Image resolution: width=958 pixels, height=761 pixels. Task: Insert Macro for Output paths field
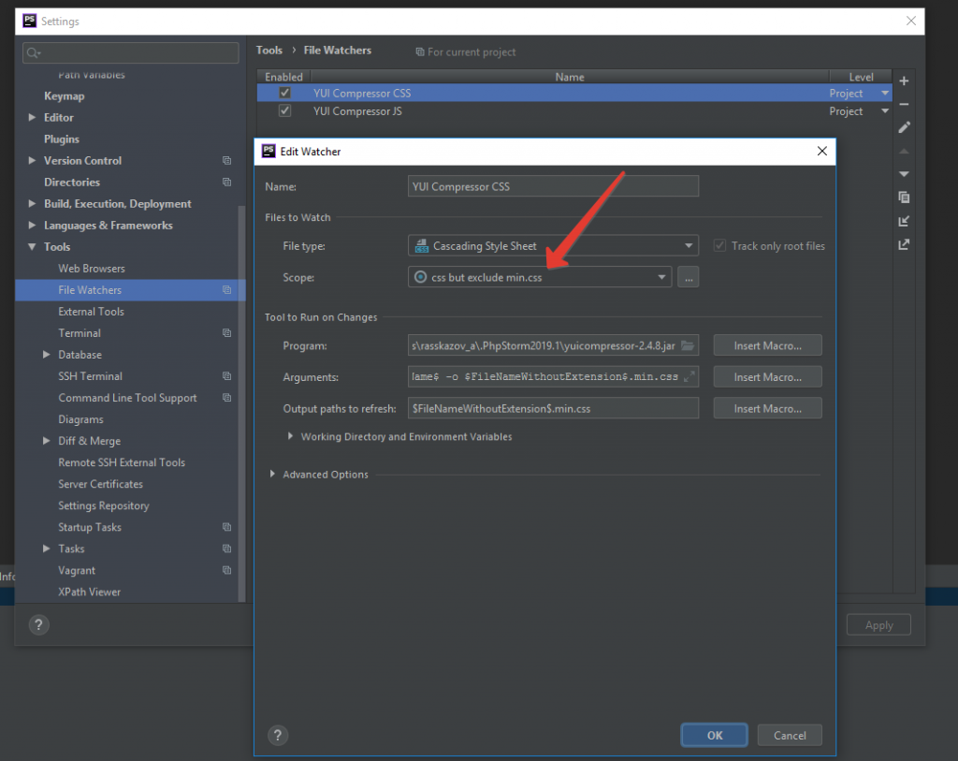tap(767, 408)
